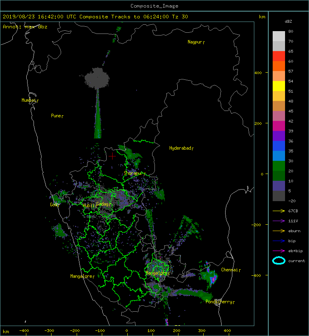This screenshot has height=336, width=309.
Task: Select the 35 dBZ blue color swatch
Action: 279,146
